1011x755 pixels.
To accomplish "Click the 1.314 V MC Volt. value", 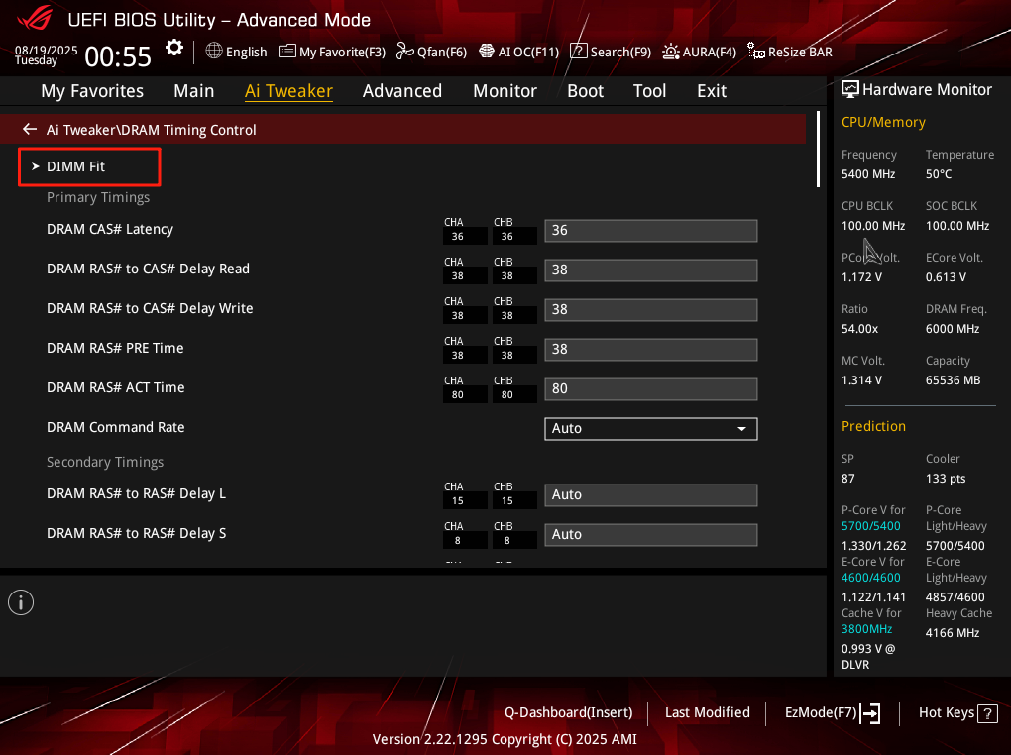I will (x=861, y=380).
